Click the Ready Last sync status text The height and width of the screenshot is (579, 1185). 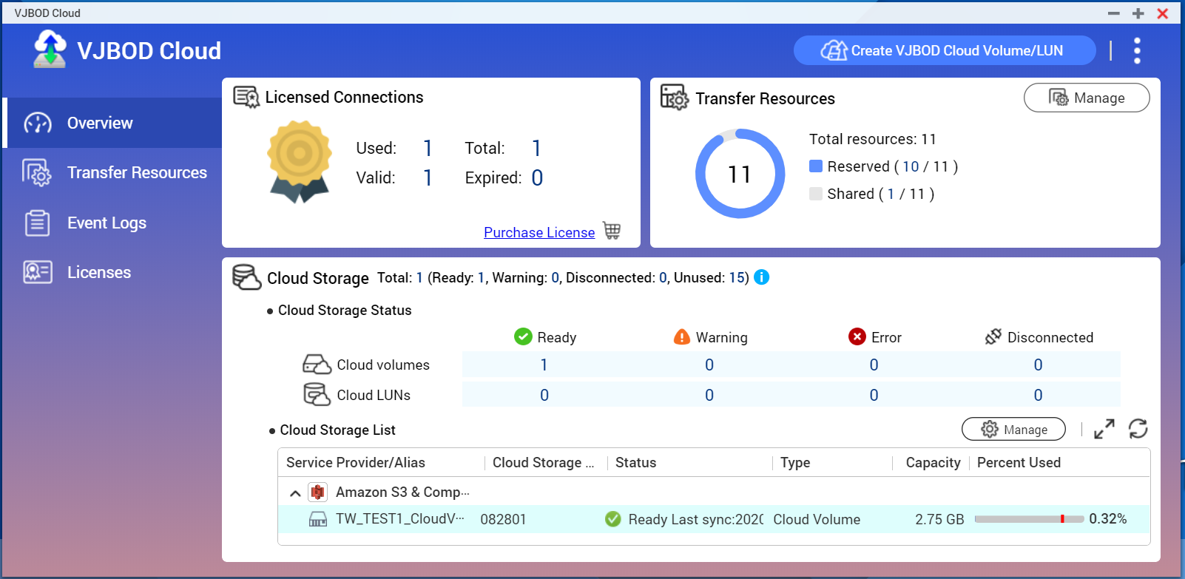[x=696, y=519]
